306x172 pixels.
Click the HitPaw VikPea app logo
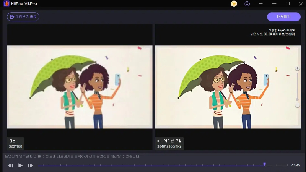[x=7, y=4]
